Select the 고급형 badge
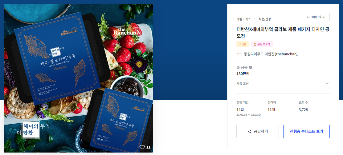The height and width of the screenshot is (155, 343). pyautogui.click(x=242, y=44)
